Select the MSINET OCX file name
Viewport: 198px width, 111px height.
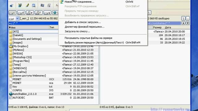click(17, 79)
